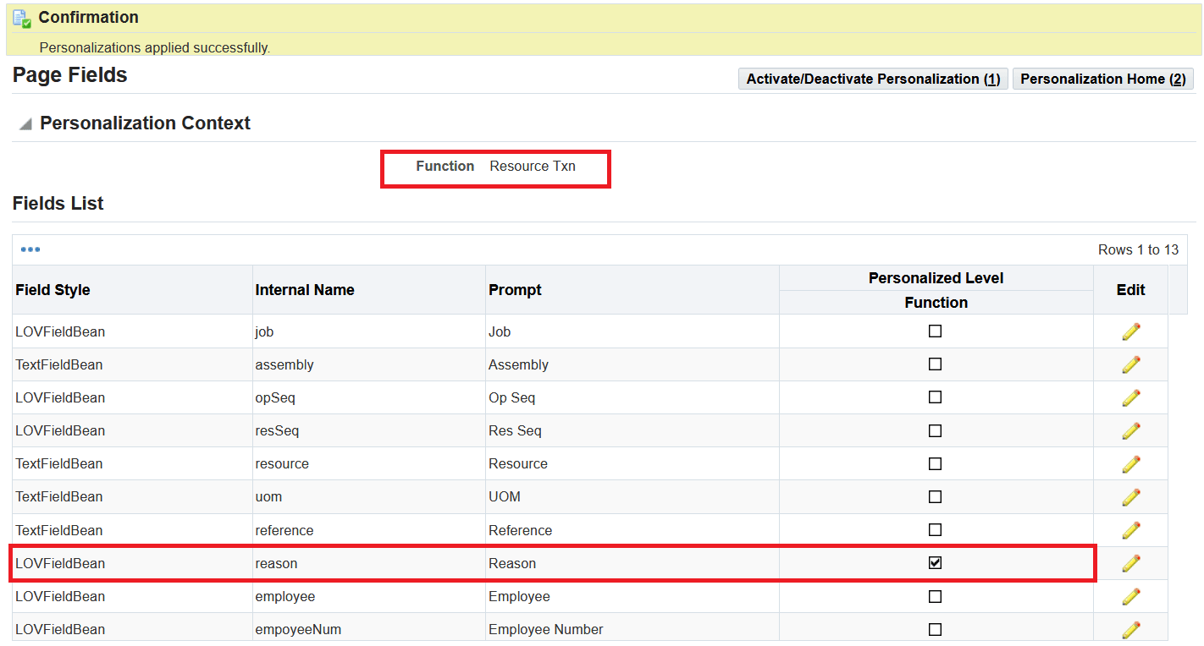Screen dimensions: 1204x646
Task: Click the edit pencil for resSeq
Action: (x=1130, y=430)
